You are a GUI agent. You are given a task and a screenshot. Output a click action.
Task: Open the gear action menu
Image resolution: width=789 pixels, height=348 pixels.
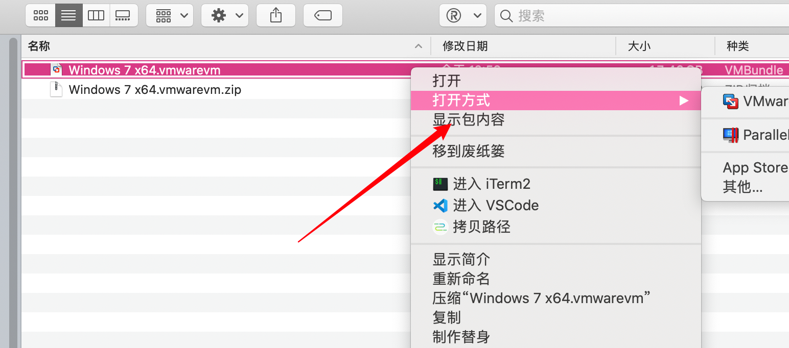coord(225,15)
